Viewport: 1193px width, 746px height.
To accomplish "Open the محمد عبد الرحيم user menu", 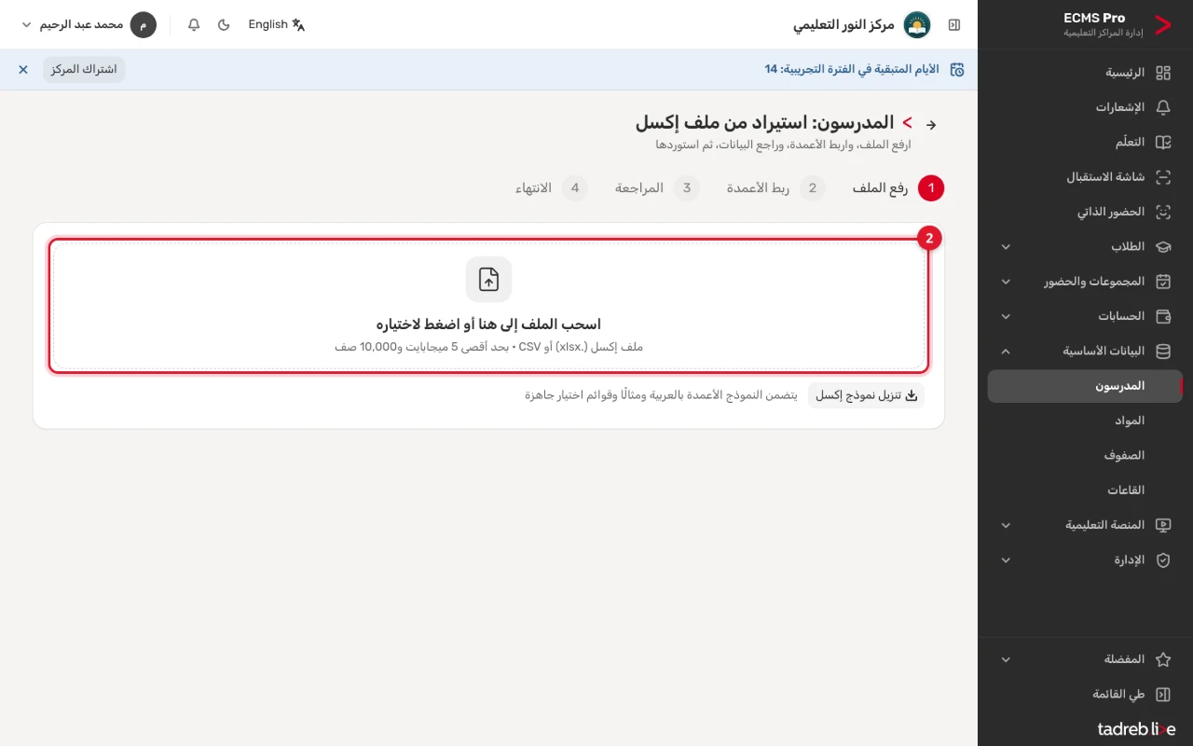I will (89, 24).
